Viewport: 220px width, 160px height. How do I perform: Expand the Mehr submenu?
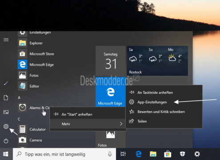88,124
